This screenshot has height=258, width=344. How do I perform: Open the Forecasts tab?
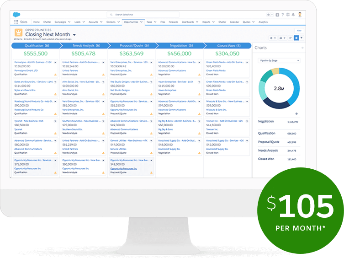(173, 22)
